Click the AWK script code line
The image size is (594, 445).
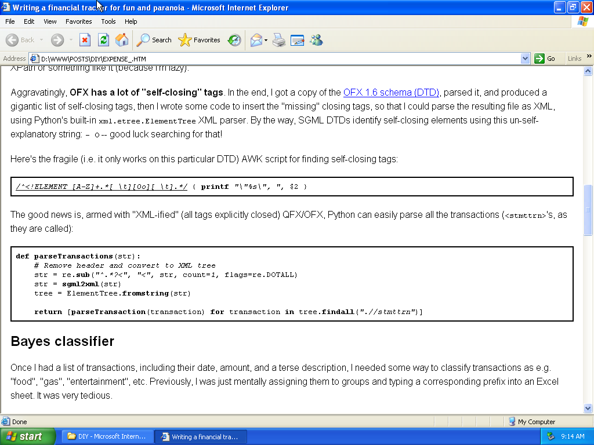[161, 187]
